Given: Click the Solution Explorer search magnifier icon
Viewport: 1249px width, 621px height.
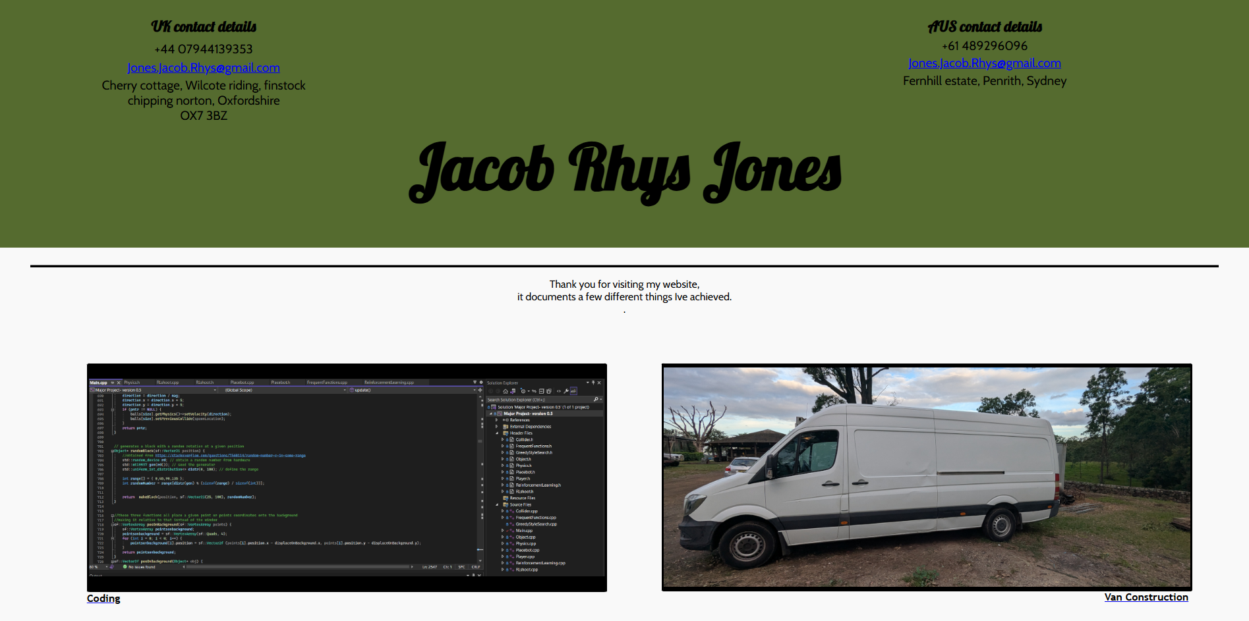Looking at the screenshot, I should coord(596,400).
